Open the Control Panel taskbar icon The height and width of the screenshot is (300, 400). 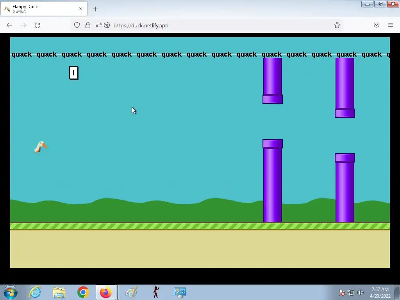[x=180, y=292]
